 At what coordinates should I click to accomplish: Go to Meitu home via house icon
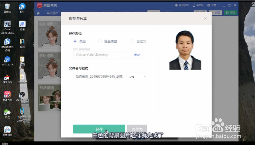38,13
